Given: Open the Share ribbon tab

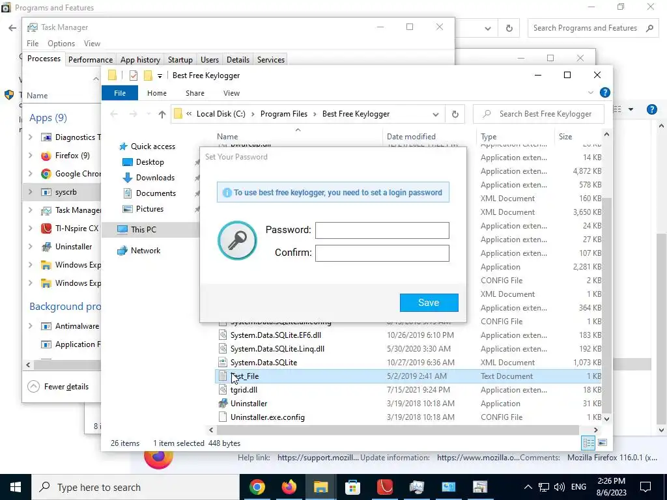Looking at the screenshot, I should click(195, 93).
